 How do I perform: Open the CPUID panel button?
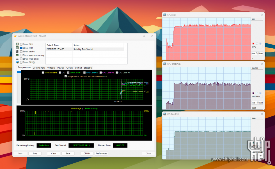(87, 154)
